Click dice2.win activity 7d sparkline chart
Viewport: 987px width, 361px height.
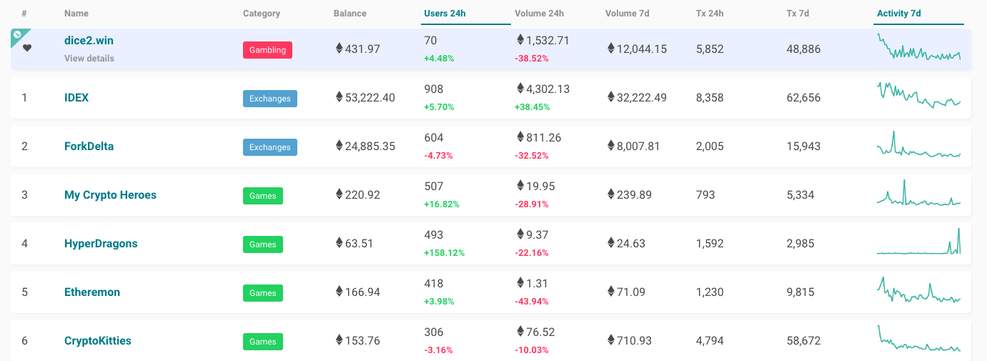tap(919, 48)
